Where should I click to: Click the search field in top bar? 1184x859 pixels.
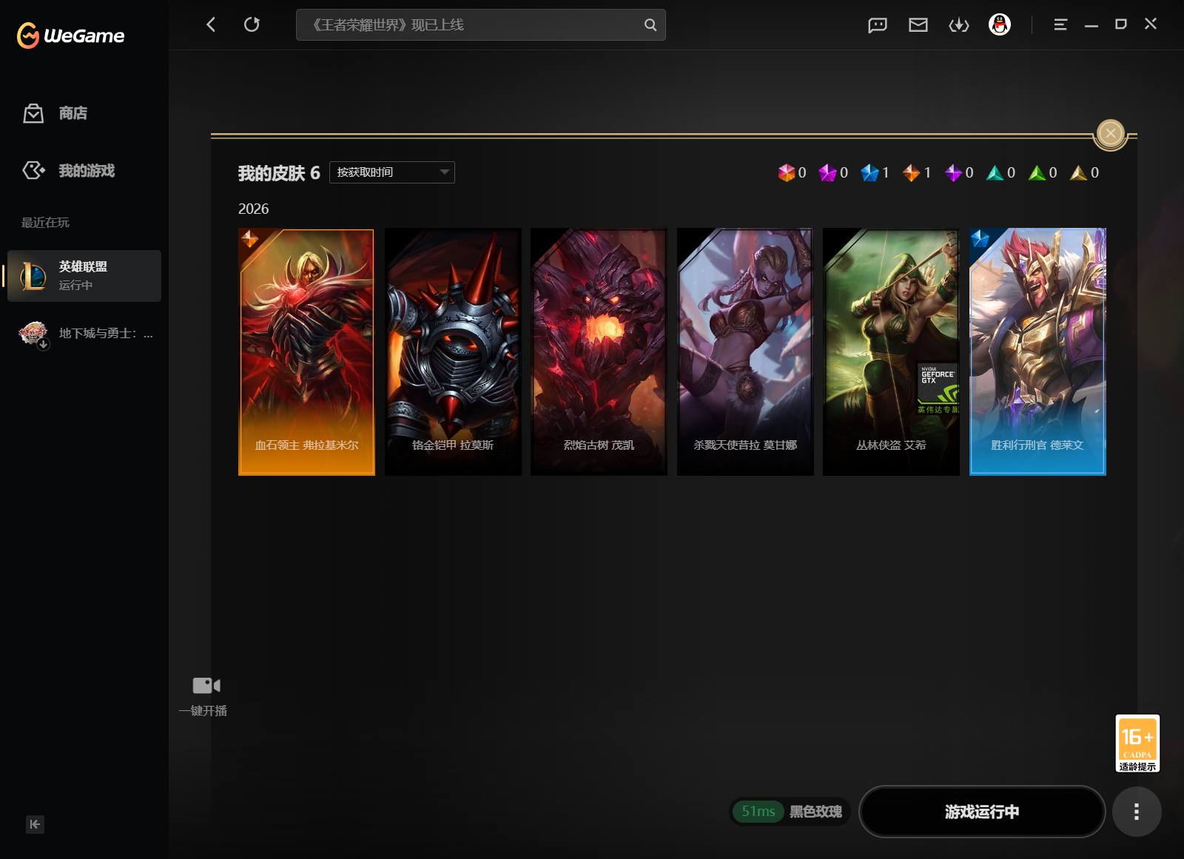coord(474,25)
